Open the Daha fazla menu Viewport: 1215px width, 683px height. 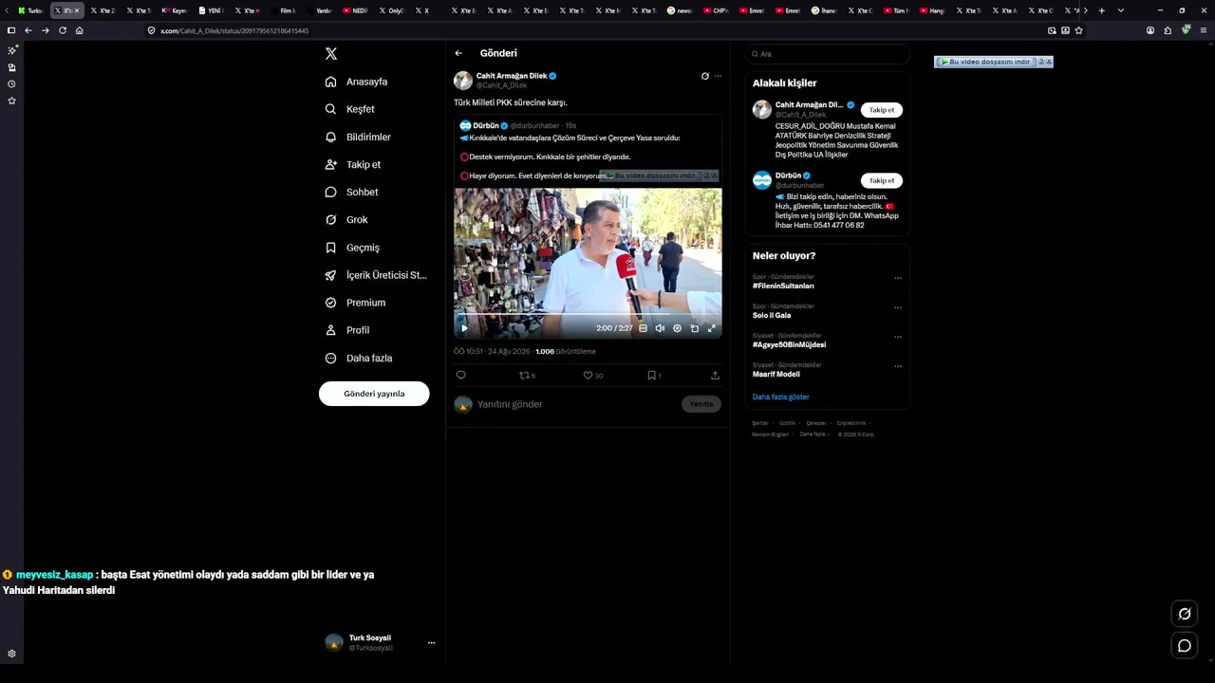click(x=358, y=358)
